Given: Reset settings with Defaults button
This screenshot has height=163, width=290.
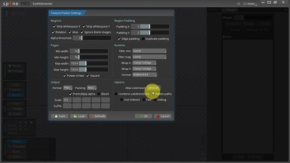Looking at the screenshot, I should (x=98, y=116).
